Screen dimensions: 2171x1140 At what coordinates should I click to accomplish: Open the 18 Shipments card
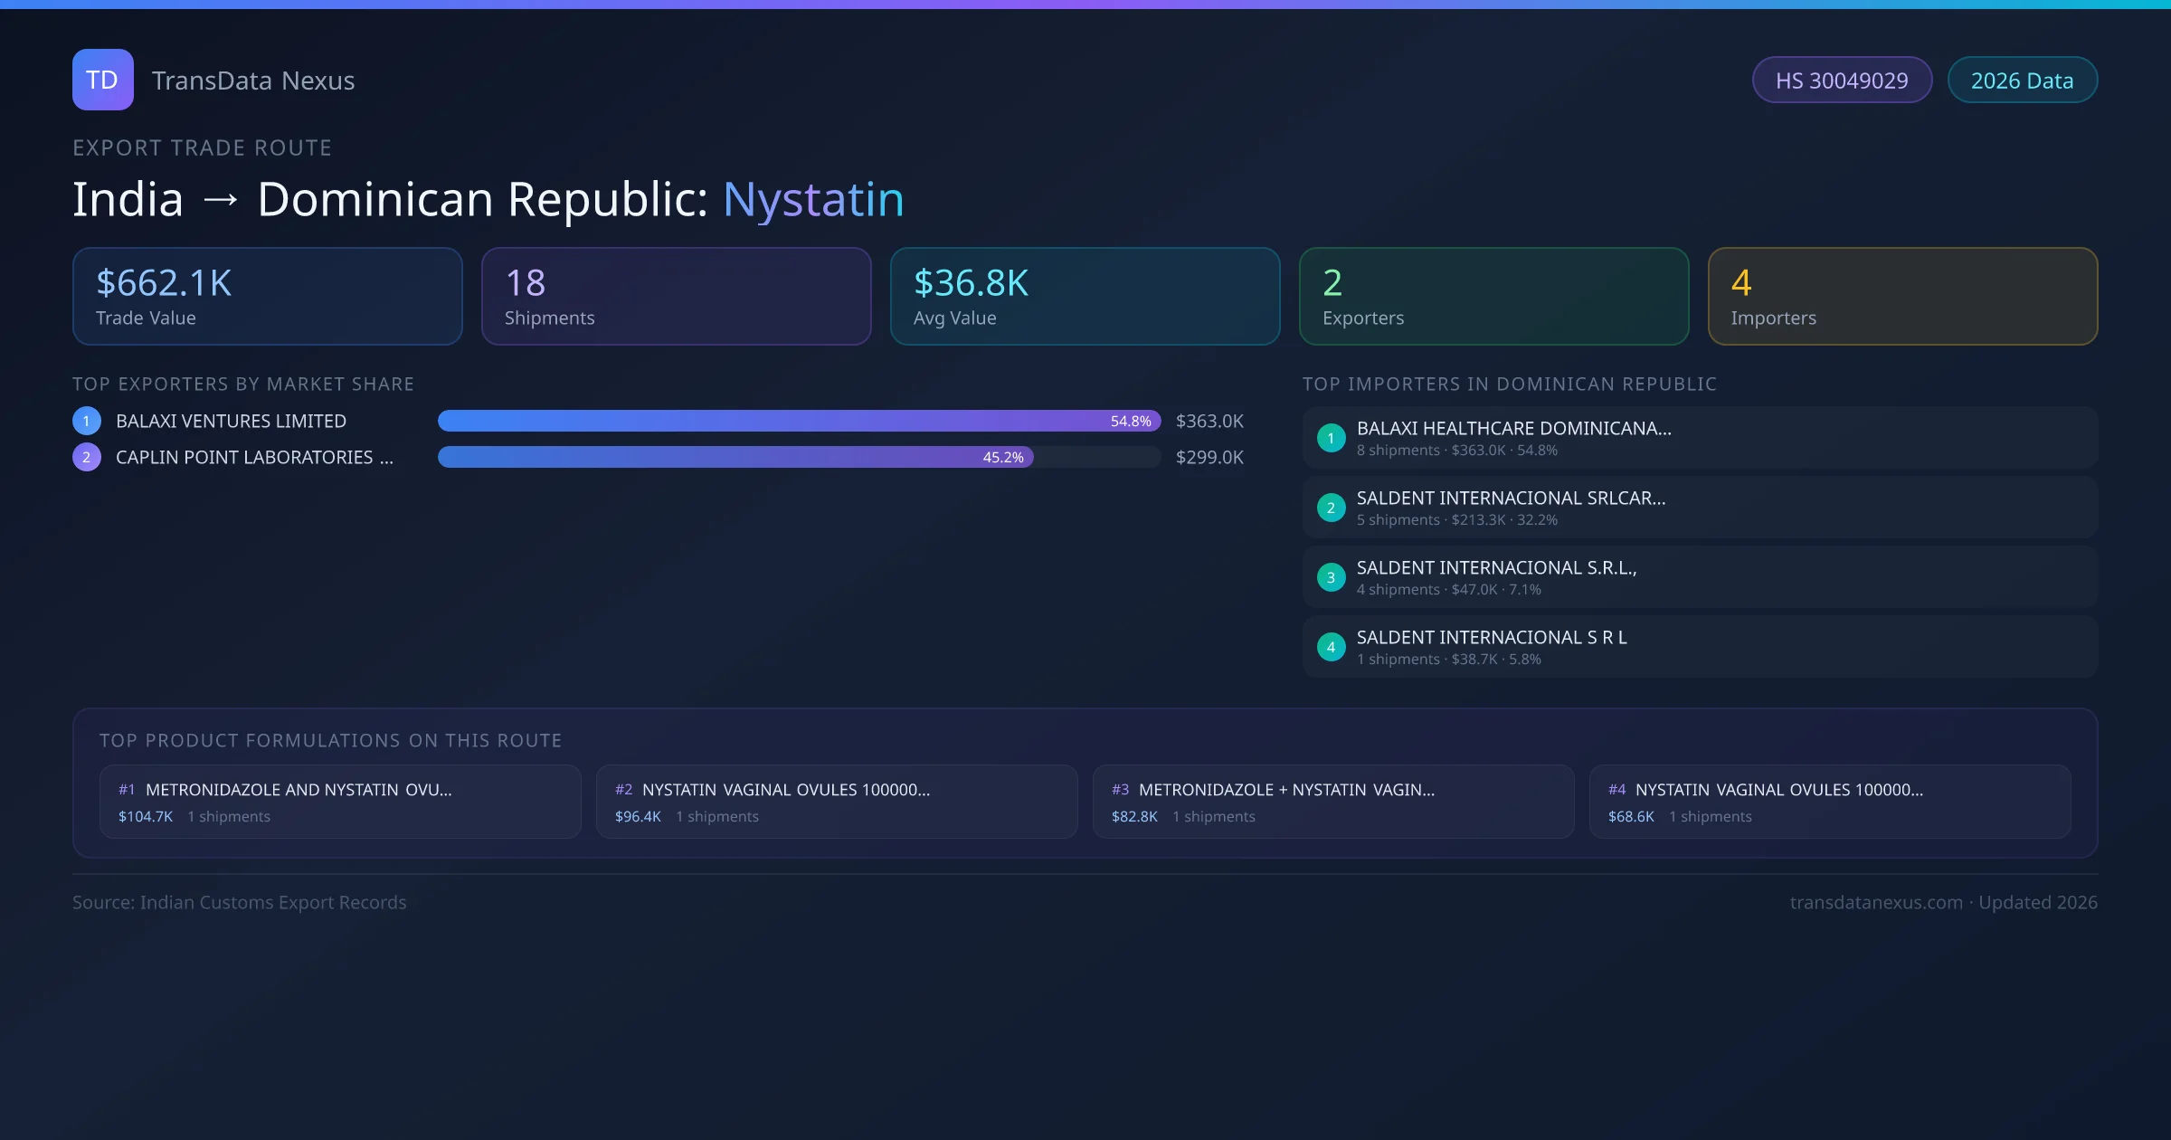[x=676, y=297]
